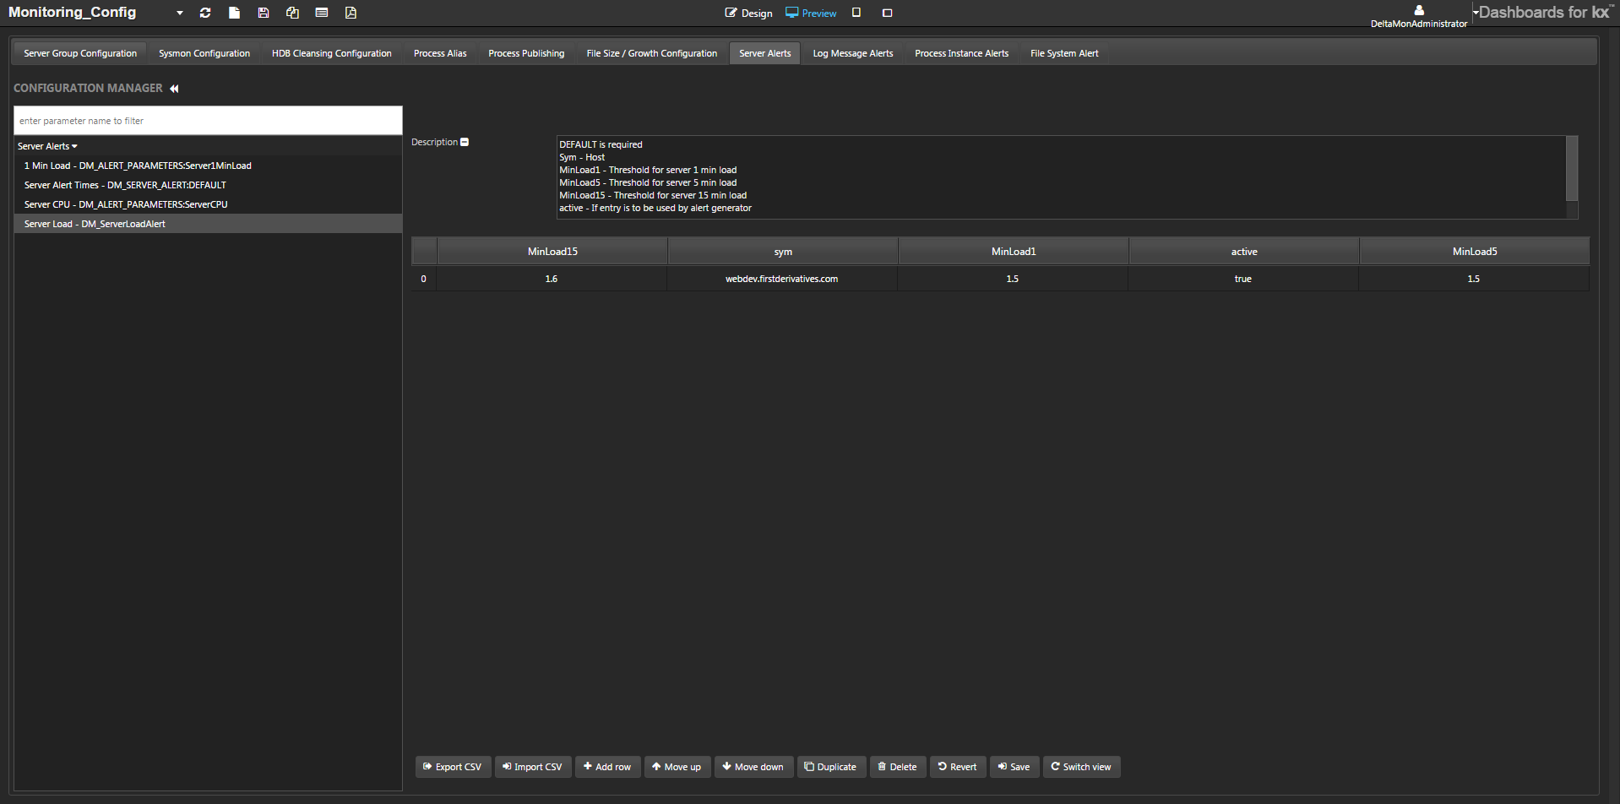The width and height of the screenshot is (1620, 804).
Task: Click the active true cell
Action: (x=1243, y=279)
